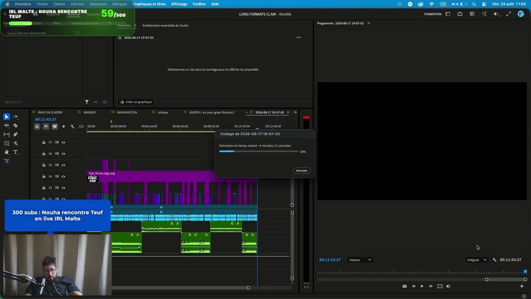Viewport: 531px width, 299px height.
Task: Maximize video output with expand arrows icon
Action: coord(509,14)
